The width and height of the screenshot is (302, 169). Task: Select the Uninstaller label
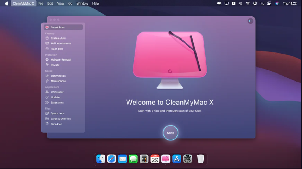(x=57, y=92)
